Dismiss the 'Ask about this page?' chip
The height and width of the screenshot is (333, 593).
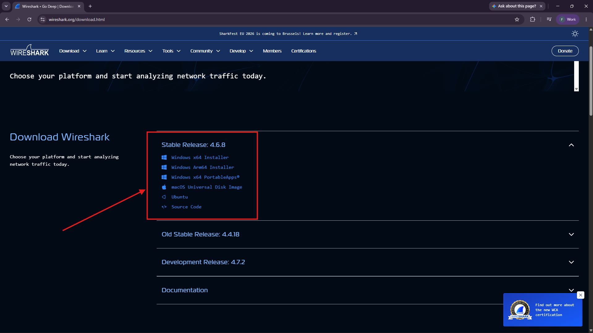click(x=541, y=6)
